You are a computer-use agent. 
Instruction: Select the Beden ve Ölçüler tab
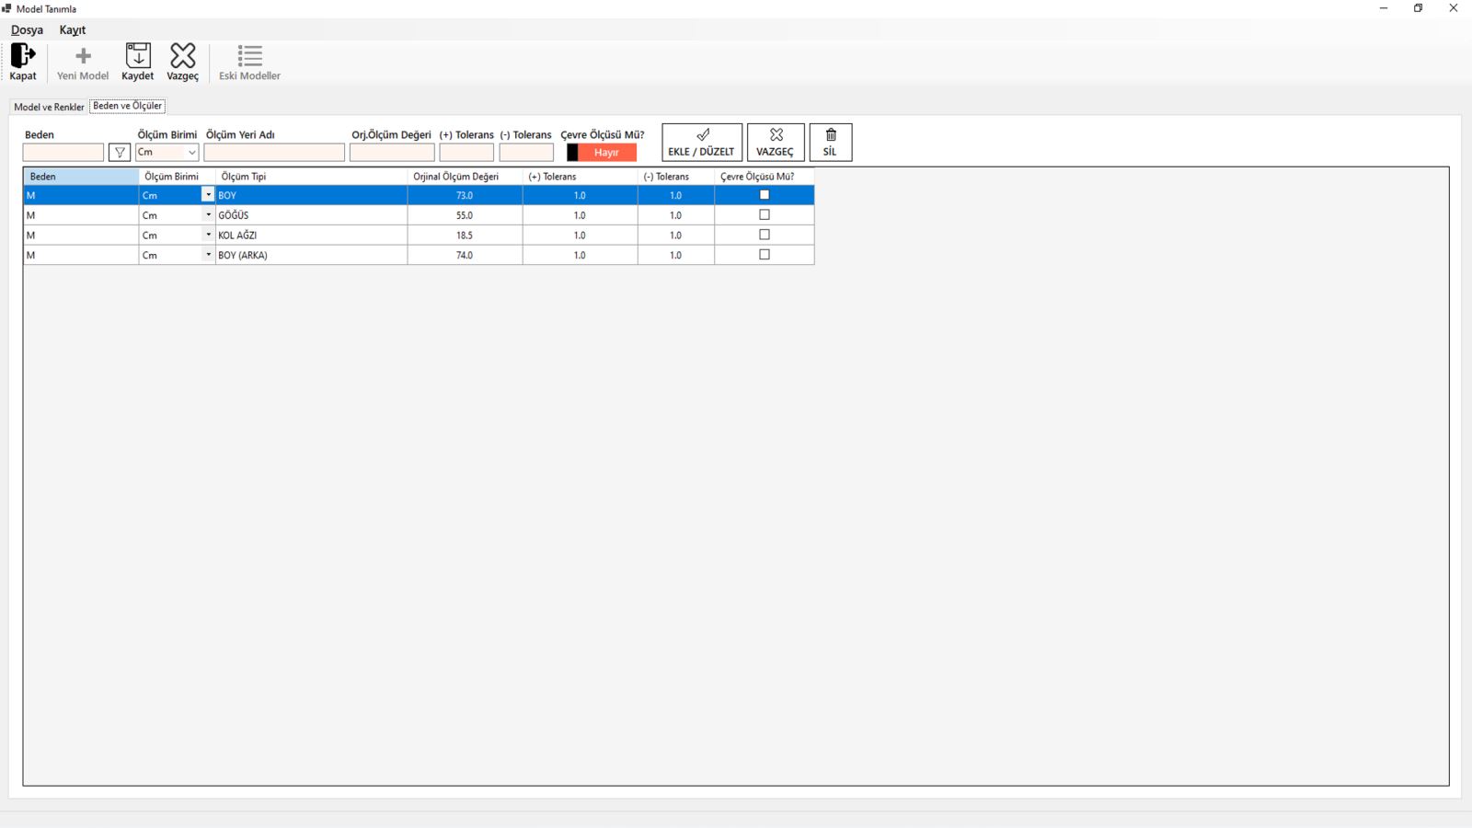click(x=127, y=106)
